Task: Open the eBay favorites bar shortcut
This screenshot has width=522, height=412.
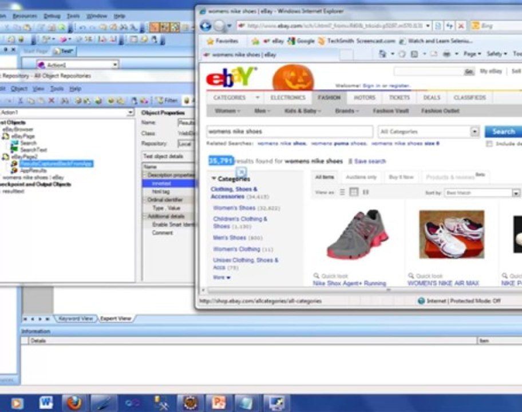Action: click(x=273, y=41)
